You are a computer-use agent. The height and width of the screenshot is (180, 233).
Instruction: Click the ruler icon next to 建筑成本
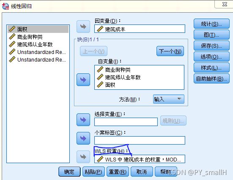click(100, 29)
